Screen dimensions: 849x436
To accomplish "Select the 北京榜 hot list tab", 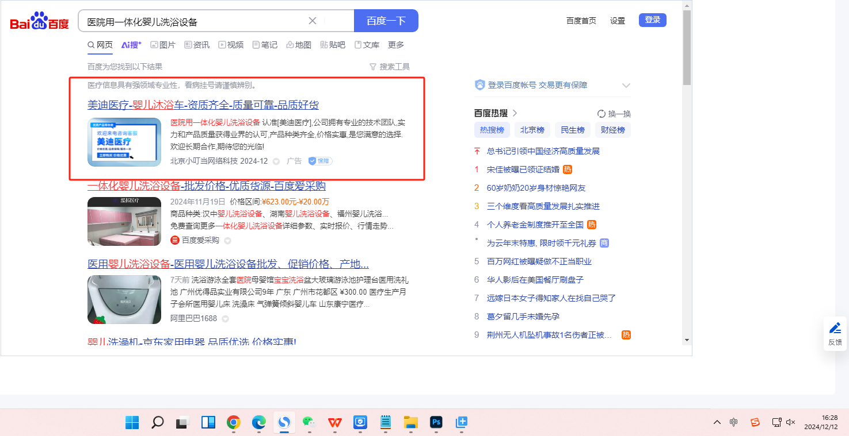I will [532, 130].
